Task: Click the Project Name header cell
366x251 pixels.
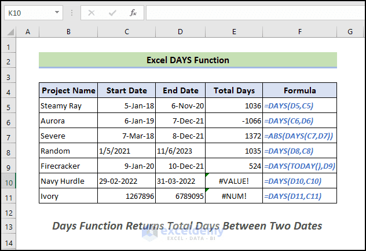Action: click(x=68, y=90)
